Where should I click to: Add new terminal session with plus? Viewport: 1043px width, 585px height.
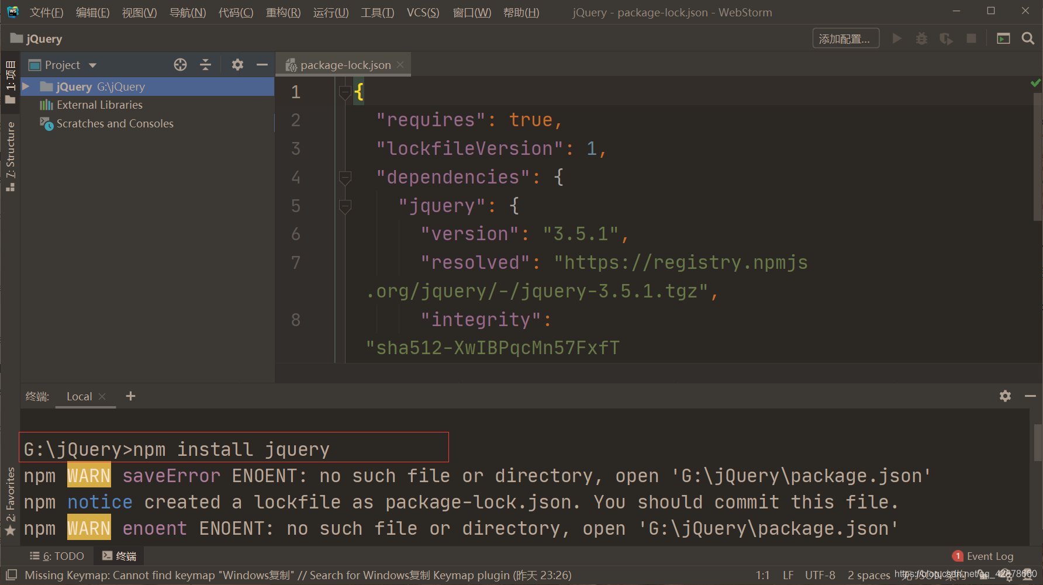coord(131,396)
